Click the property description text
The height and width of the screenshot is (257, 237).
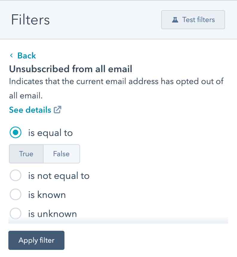coord(116,88)
